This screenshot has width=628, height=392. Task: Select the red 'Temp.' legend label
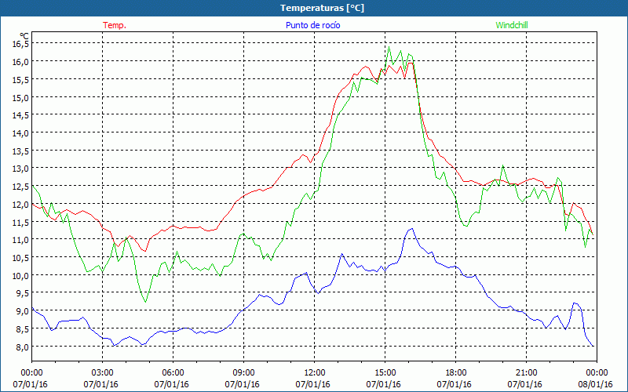[115, 25]
